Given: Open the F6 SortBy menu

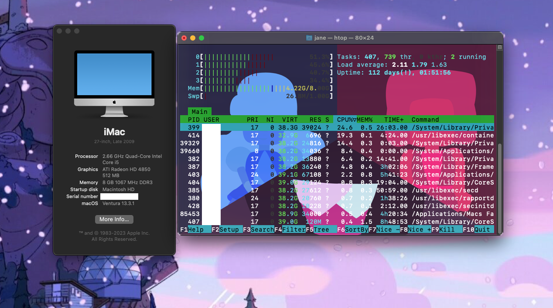Looking at the screenshot, I should click(x=353, y=229).
